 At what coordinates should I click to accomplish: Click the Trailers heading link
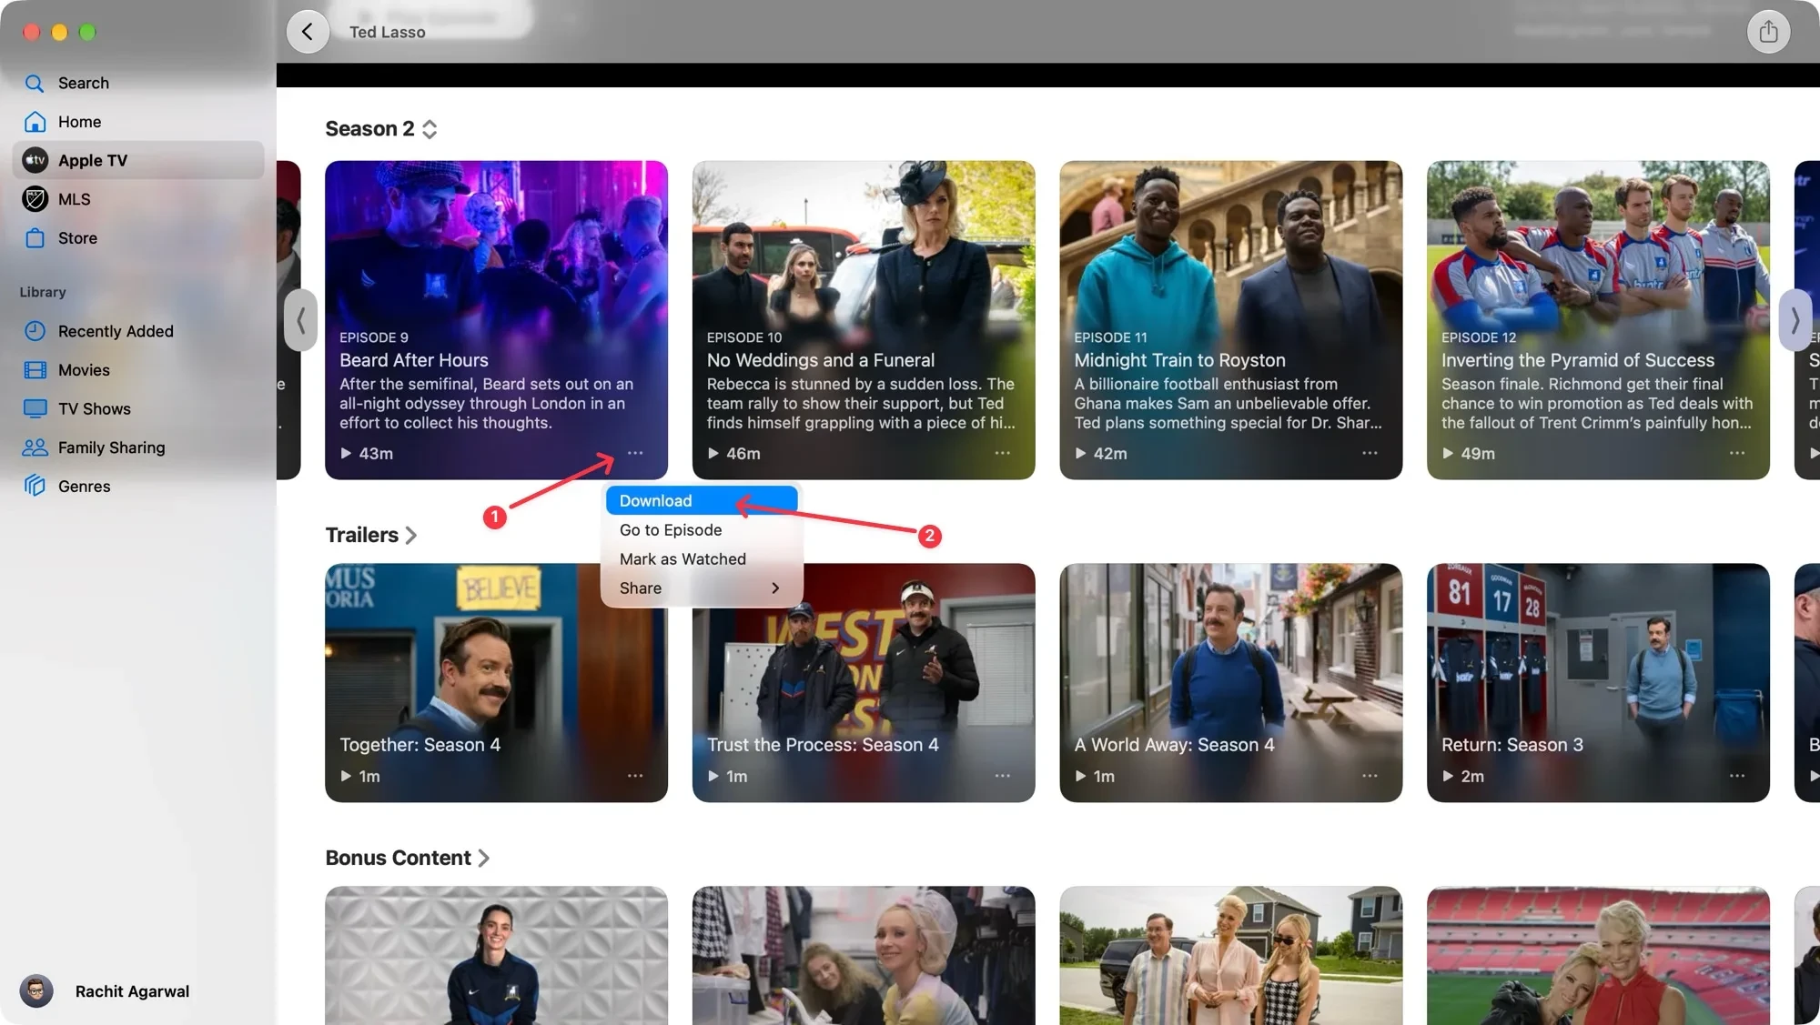click(362, 535)
